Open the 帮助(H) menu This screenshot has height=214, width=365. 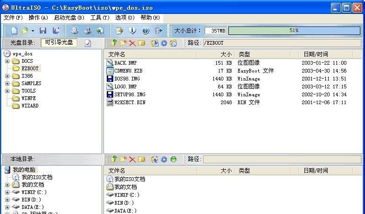(150, 18)
